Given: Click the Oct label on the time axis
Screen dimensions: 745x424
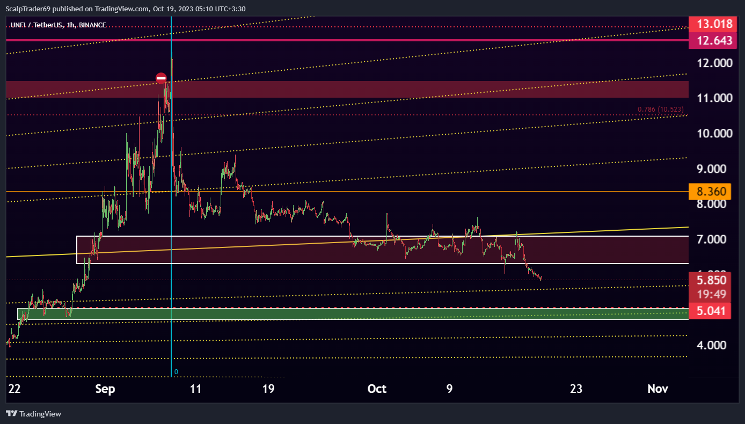Looking at the screenshot, I should [377, 389].
